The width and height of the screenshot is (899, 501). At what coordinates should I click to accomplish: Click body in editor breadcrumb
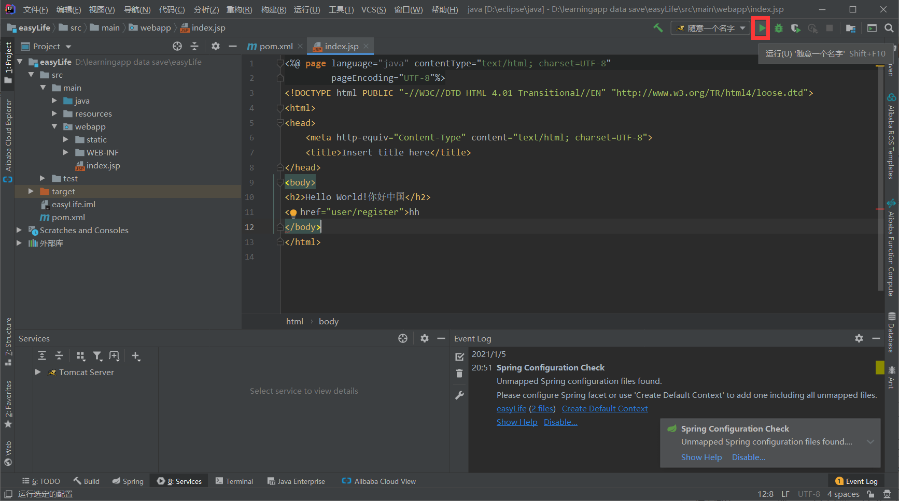point(329,321)
